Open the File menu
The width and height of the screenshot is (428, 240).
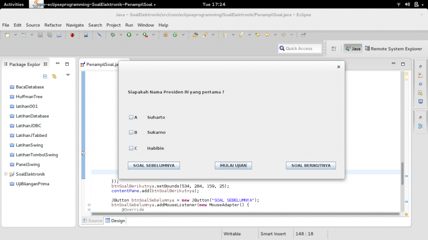coord(6,25)
